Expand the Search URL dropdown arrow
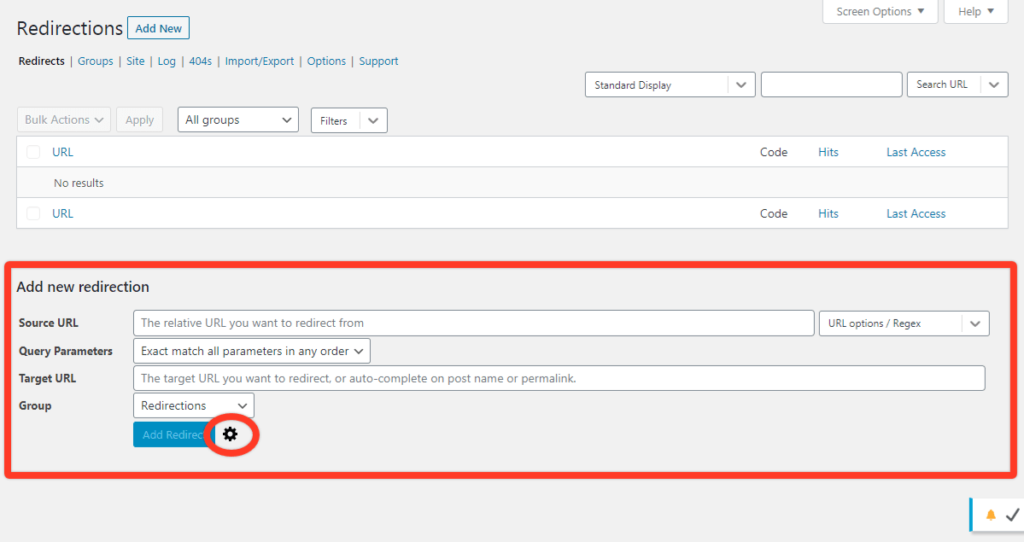This screenshot has width=1024, height=542. 994,85
